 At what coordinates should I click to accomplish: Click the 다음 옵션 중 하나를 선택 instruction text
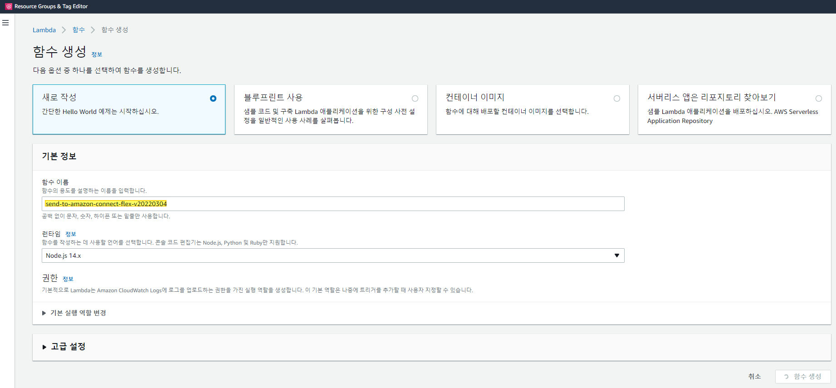[107, 70]
